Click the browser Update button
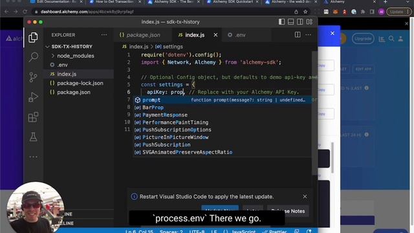Viewport: 414px width, 233px height. [399, 12]
